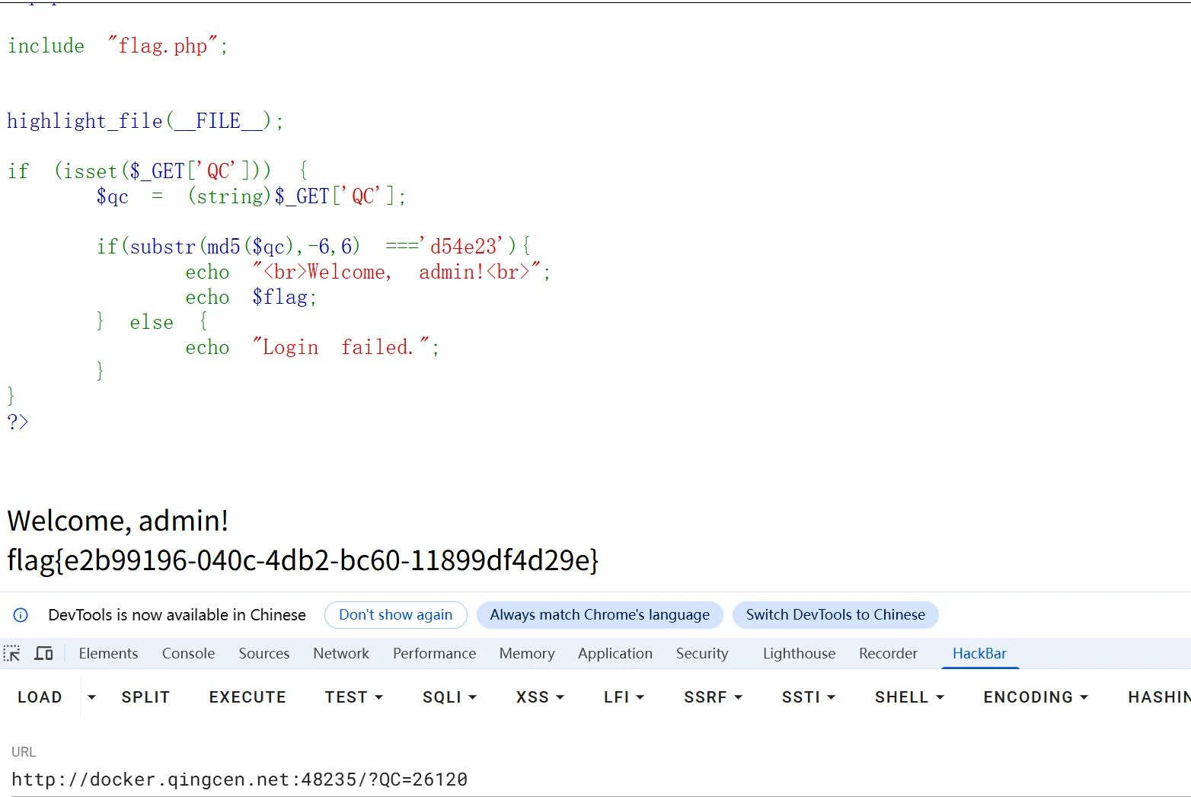1191x797 pixels.
Task: Click the HackBar URL input field
Action: coord(595,779)
